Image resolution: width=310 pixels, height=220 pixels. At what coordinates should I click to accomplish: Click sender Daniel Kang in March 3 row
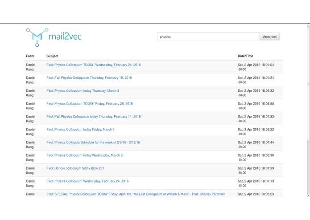31,93
